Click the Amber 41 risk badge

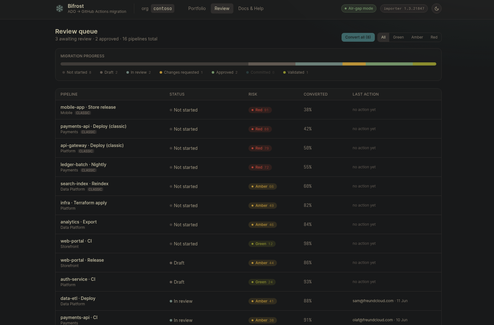click(x=263, y=301)
